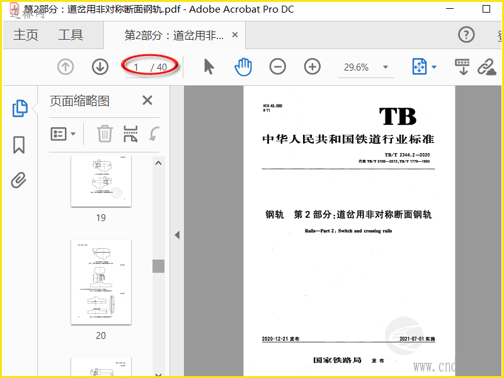This screenshot has width=504, height=378.
Task: Zoom out with the minus button
Action: [x=278, y=67]
